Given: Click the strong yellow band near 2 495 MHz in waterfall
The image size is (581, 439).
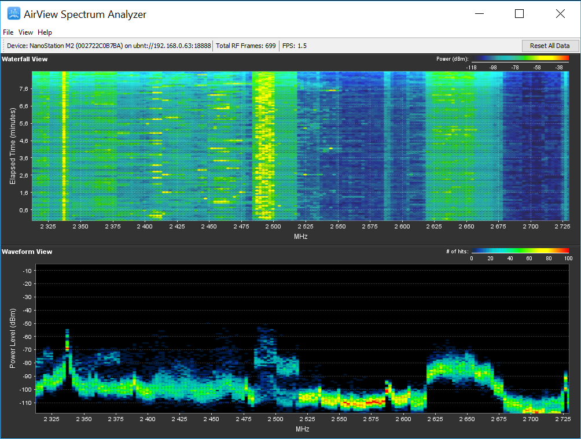Looking at the screenshot, I should tap(264, 146).
